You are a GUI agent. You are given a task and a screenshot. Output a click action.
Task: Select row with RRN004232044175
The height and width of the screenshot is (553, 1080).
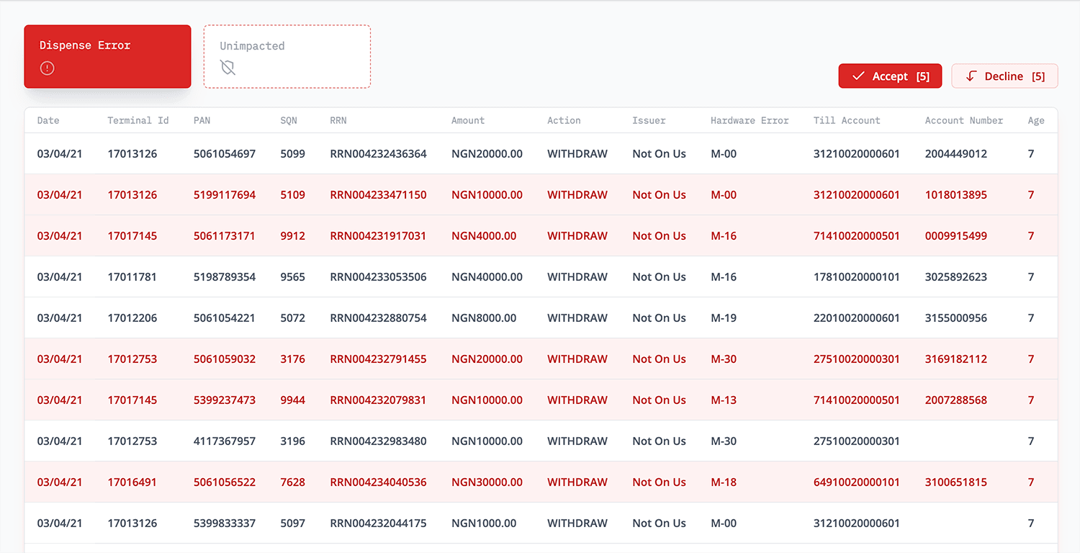(x=541, y=523)
